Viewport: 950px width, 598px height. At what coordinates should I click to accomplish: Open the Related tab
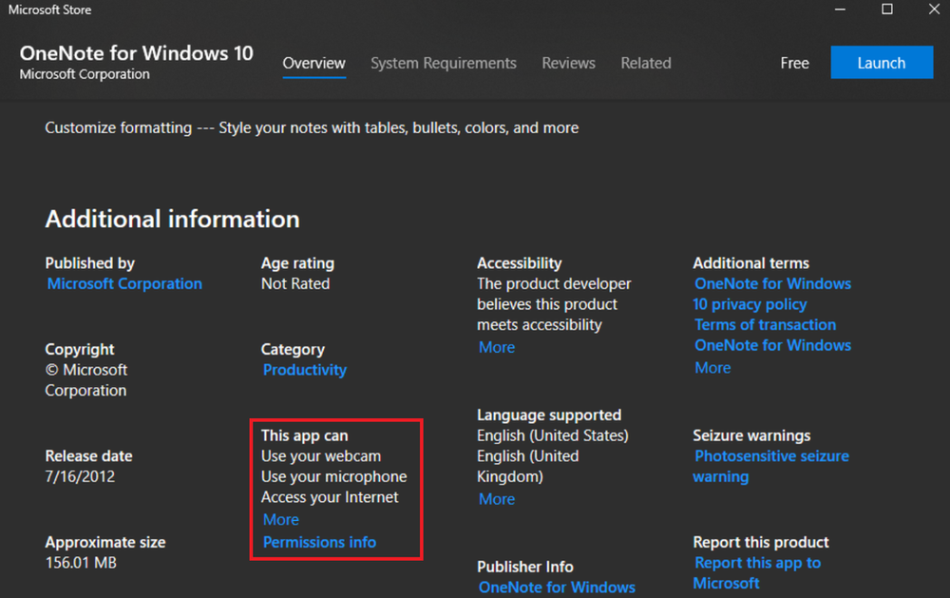tap(646, 63)
